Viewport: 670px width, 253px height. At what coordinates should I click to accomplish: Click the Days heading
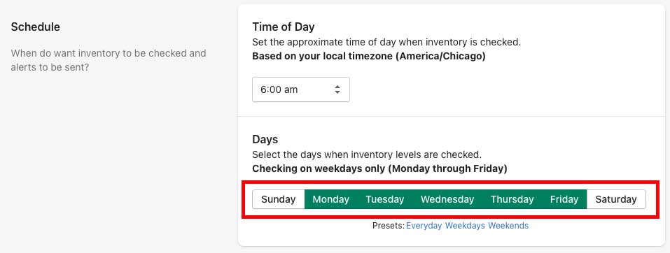[265, 140]
